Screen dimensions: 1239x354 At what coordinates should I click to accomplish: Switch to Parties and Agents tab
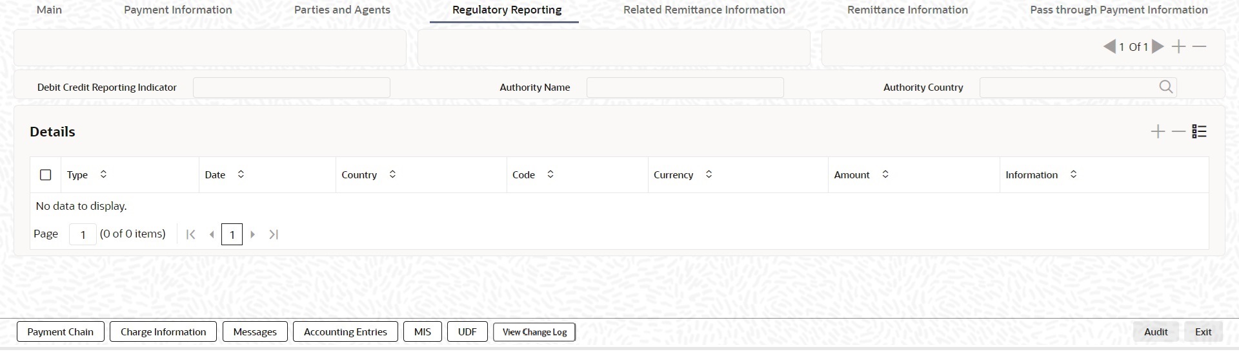tap(342, 10)
